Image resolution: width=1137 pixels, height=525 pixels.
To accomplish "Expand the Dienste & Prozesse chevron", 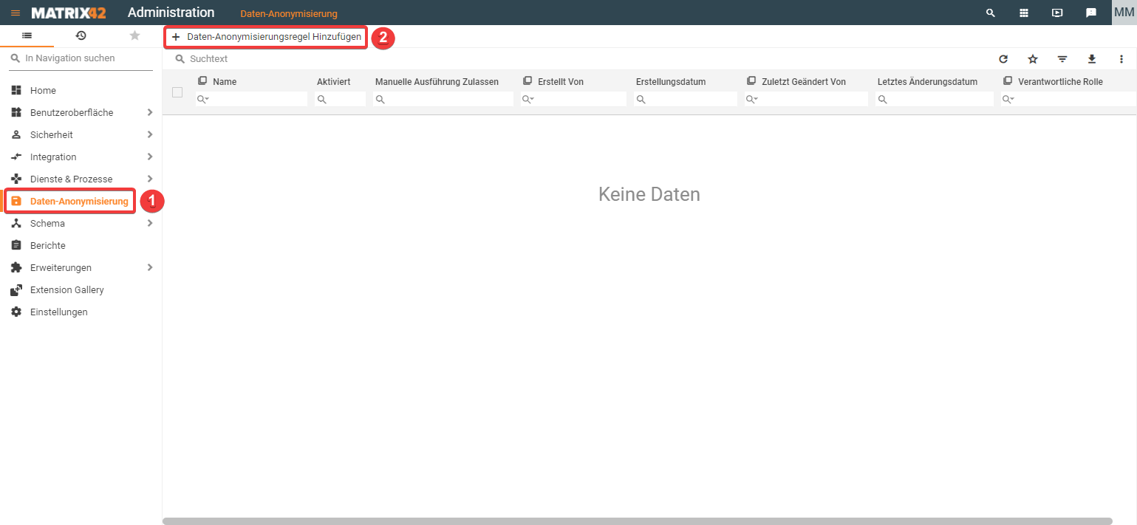I will [x=150, y=179].
